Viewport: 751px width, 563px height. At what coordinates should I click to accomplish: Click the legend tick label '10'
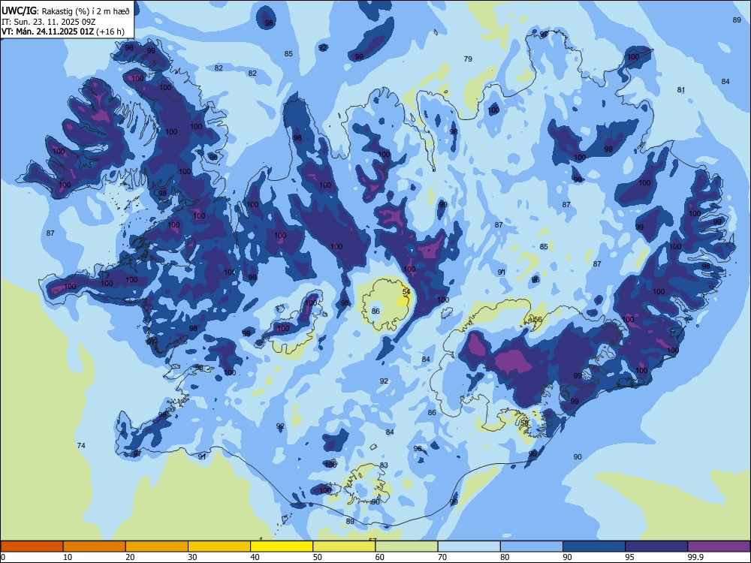68,557
